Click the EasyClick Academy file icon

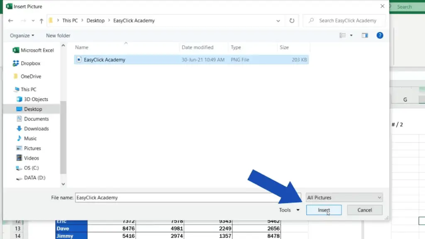79,60
